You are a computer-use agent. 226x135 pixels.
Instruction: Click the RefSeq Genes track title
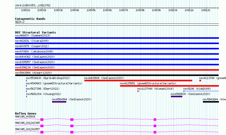coord(26,113)
